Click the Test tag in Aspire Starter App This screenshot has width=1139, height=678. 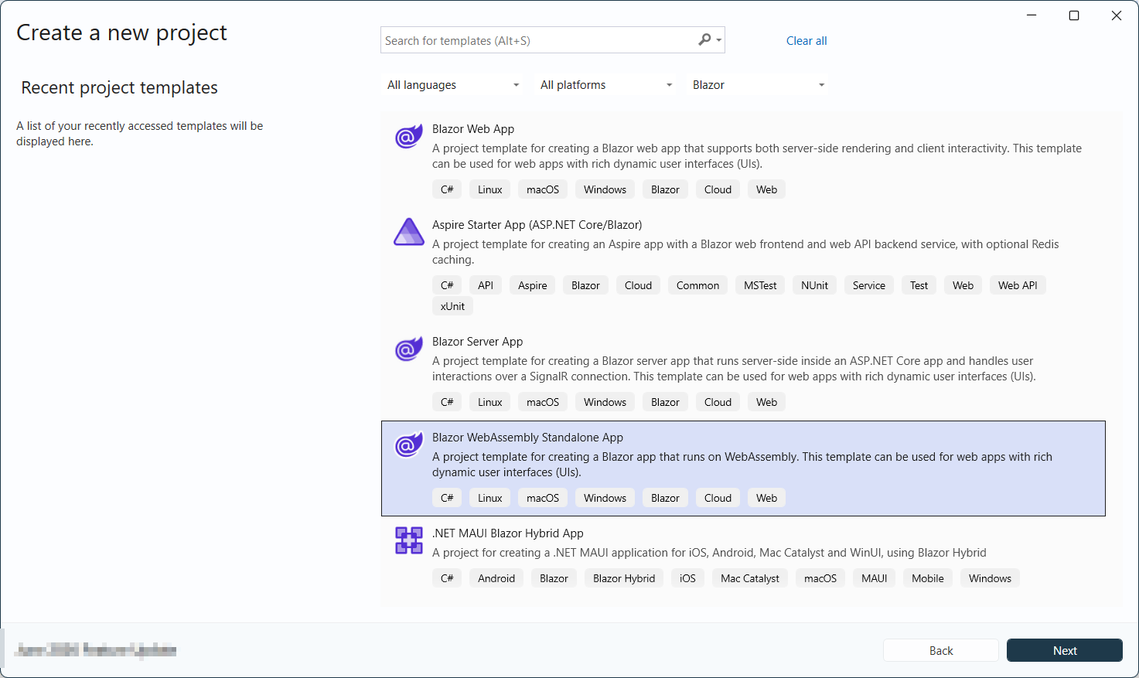coord(919,285)
